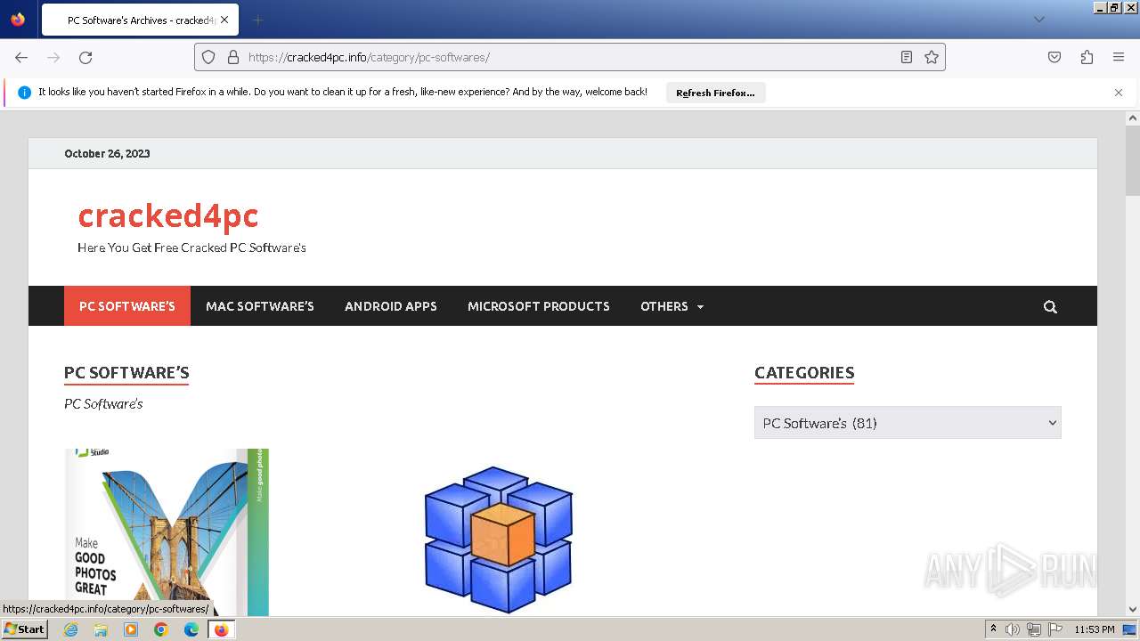Toggle reader view icon
Screen dimensions: 1140x641
point(907,57)
